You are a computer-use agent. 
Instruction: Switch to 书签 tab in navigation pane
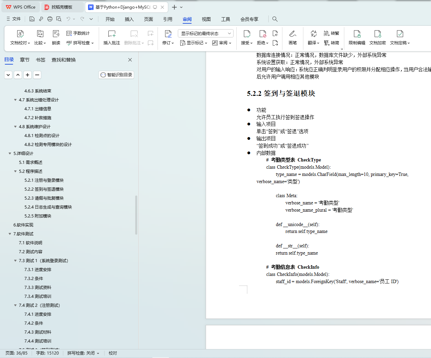click(41, 60)
